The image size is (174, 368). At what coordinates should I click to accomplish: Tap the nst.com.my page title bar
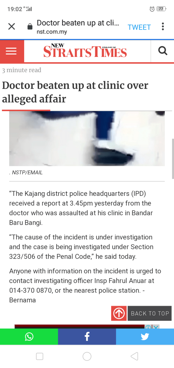(x=78, y=27)
